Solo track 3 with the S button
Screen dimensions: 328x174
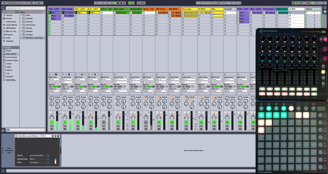coord(78,126)
